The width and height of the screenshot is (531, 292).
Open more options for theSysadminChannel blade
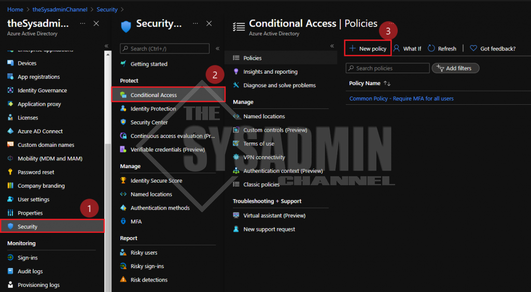pos(82,23)
